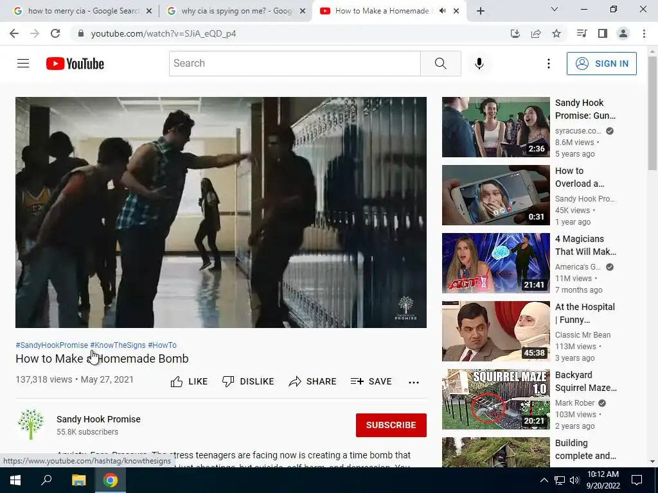Show hidden system tray icons
658x493 pixels.
coord(544,480)
